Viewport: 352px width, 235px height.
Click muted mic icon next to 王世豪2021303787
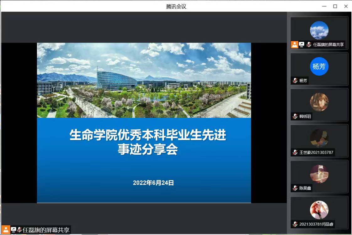pos(295,153)
